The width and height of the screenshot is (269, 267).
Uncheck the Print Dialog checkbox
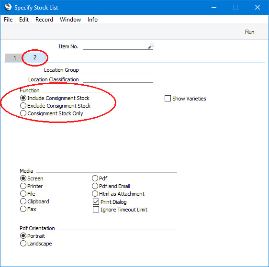(96, 201)
